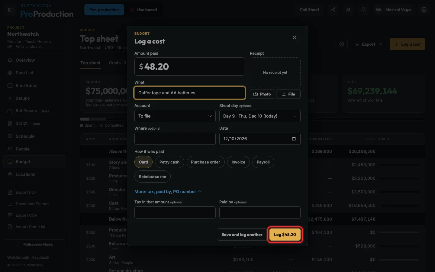Open the Call Sheet

coord(309,10)
